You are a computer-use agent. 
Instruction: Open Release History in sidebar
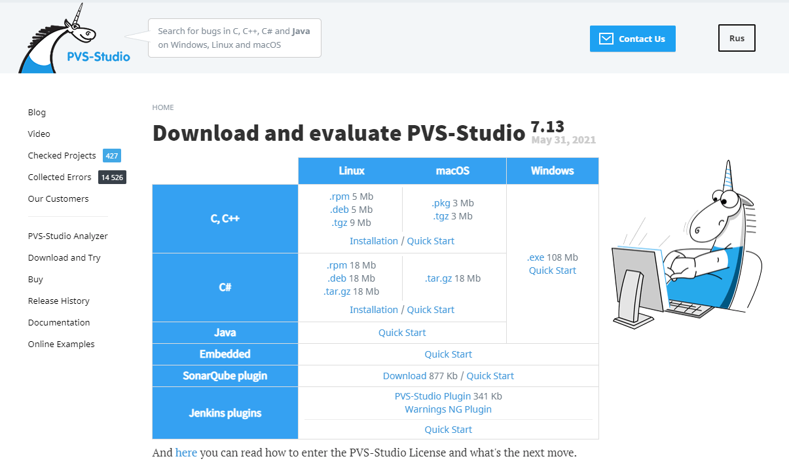59,301
